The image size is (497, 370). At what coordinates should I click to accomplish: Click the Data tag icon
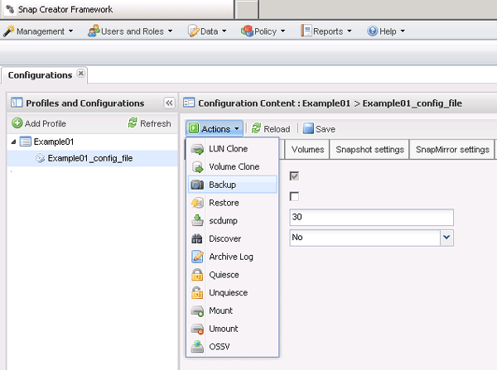pos(193,31)
